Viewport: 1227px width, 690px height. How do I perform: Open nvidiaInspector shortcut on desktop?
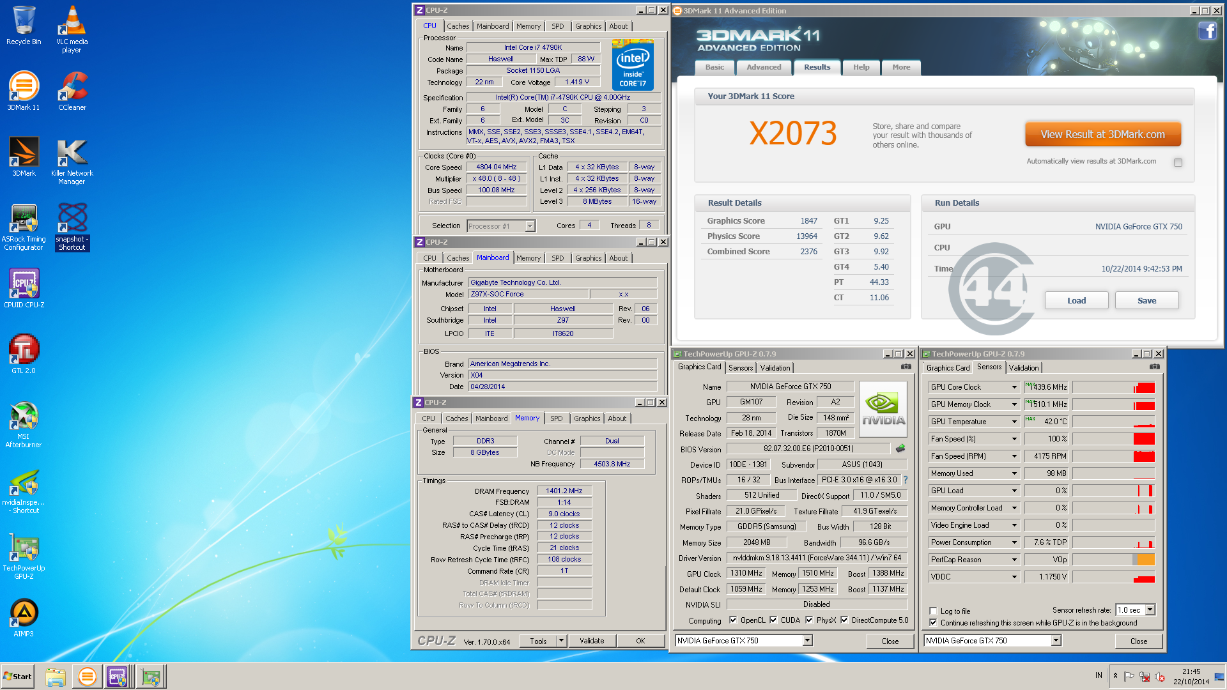(x=24, y=491)
